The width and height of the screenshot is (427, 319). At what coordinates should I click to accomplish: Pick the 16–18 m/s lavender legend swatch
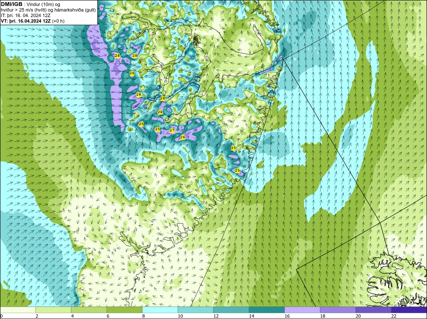pyautogui.click(x=302, y=310)
